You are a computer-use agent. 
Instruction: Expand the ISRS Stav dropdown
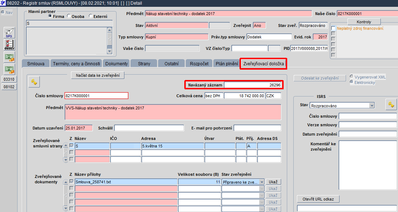pyautogui.click(x=372, y=105)
